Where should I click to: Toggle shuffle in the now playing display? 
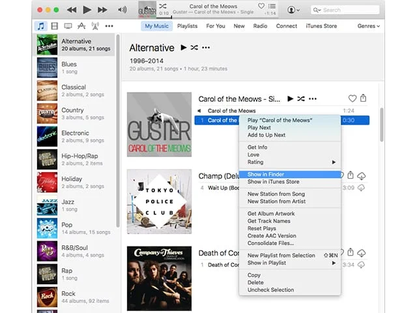point(162,6)
